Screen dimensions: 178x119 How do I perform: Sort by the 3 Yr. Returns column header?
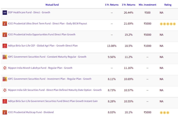pos(129,5)
